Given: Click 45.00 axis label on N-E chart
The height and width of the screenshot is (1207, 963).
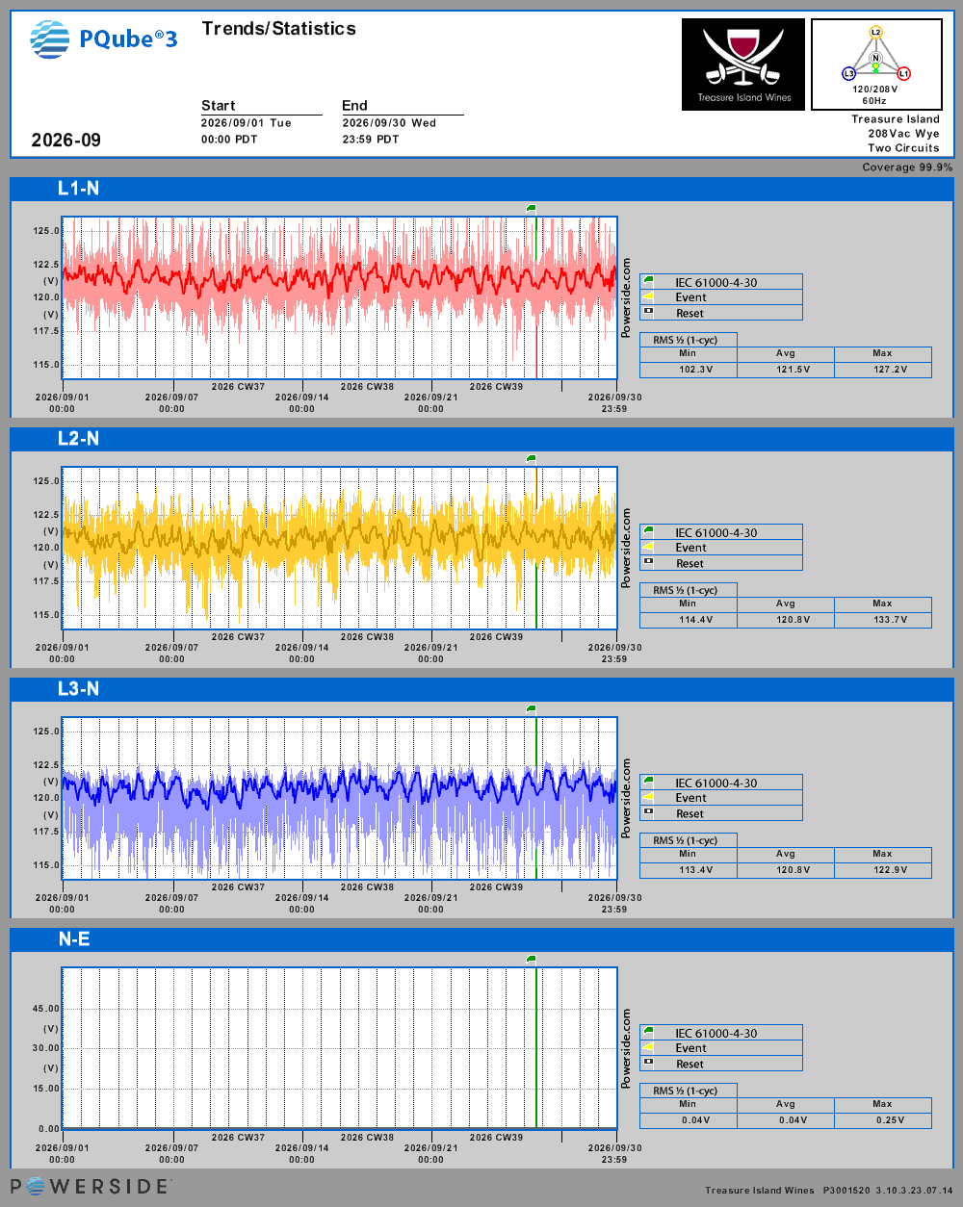Looking at the screenshot, I should (46, 1009).
